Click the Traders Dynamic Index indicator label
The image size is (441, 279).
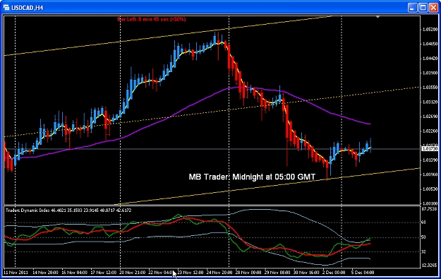pos(68,210)
